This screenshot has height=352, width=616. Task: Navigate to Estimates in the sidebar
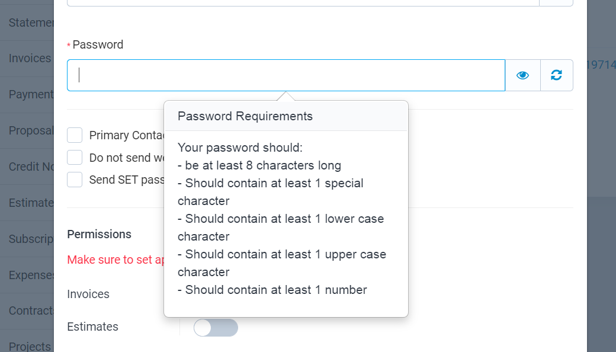[x=31, y=203]
